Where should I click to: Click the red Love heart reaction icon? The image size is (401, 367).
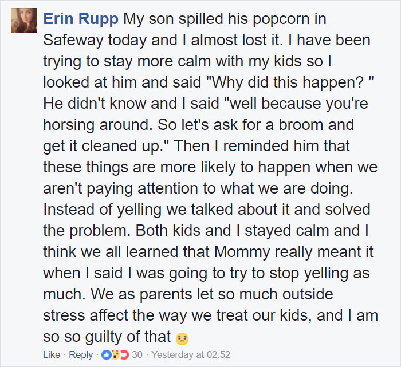(124, 355)
